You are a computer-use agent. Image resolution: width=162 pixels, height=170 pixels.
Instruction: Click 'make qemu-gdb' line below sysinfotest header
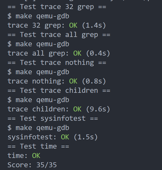38,128
